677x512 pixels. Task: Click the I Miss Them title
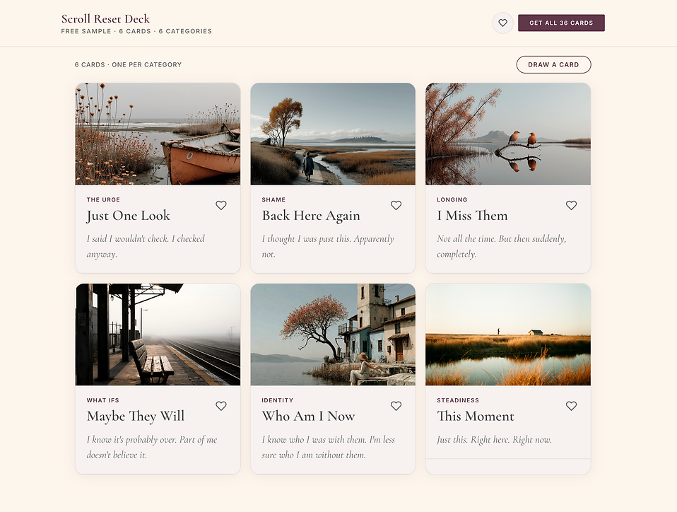[x=472, y=216]
